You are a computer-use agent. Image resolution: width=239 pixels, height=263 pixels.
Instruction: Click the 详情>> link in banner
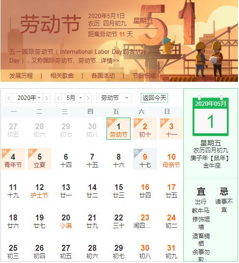coord(110,61)
